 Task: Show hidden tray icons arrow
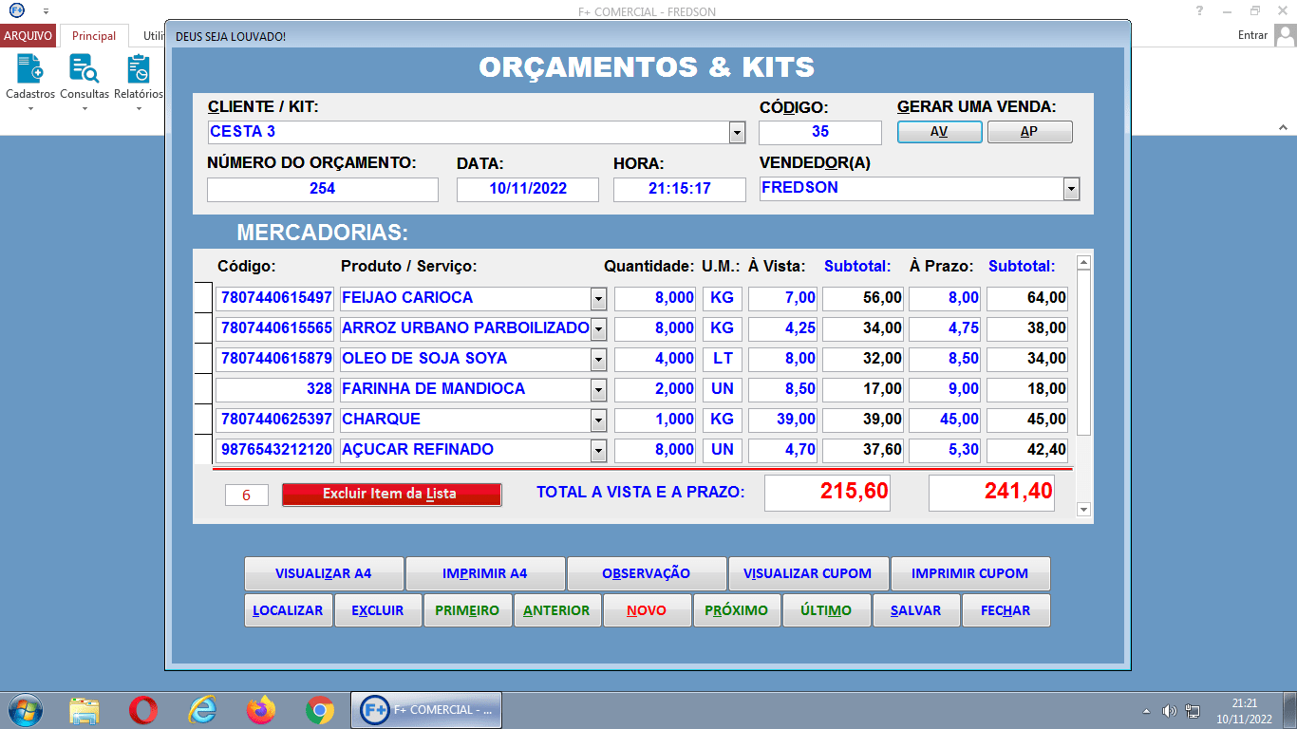pyautogui.click(x=1146, y=711)
